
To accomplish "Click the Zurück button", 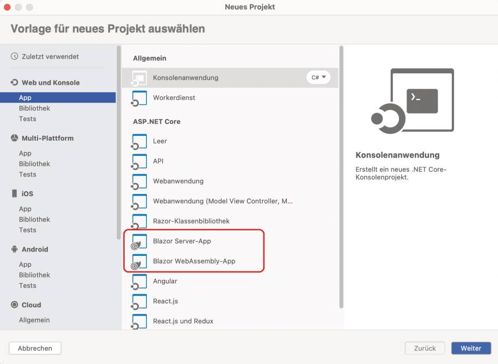I will pyautogui.click(x=425, y=348).
